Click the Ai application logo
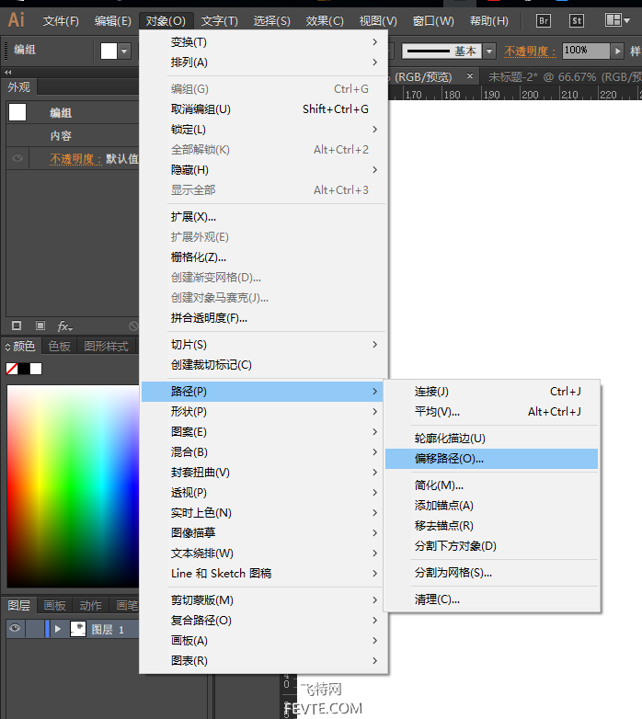Image resolution: width=642 pixels, height=719 pixels. [16, 19]
